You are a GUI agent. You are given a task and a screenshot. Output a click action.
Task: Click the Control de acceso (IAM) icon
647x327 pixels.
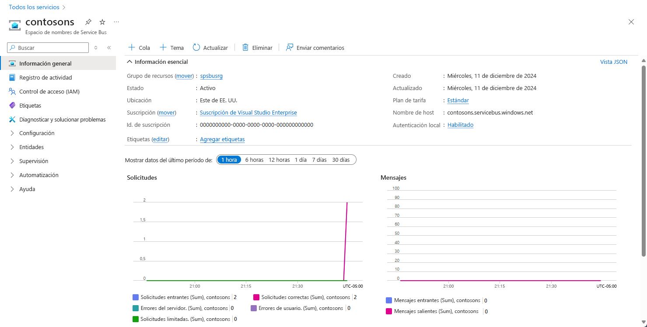tap(12, 91)
